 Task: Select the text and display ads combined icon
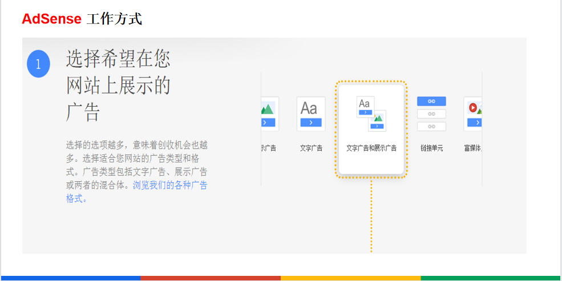[x=371, y=114]
